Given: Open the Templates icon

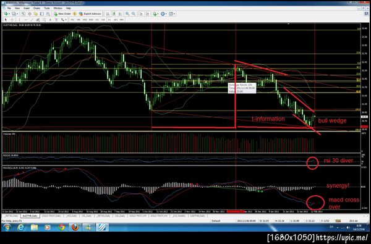Looking at the screenshot, I should tap(171, 14).
